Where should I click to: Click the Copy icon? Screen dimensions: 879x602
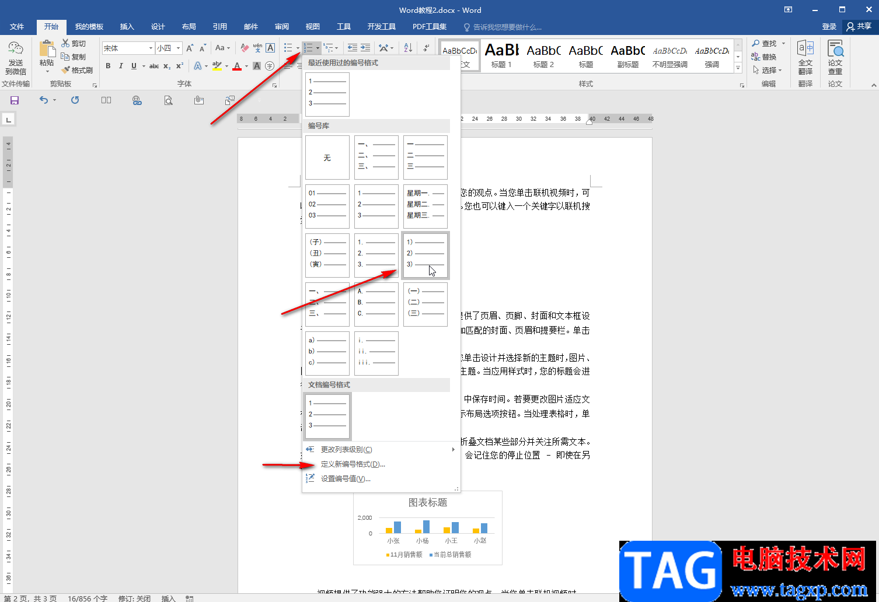pyautogui.click(x=65, y=57)
